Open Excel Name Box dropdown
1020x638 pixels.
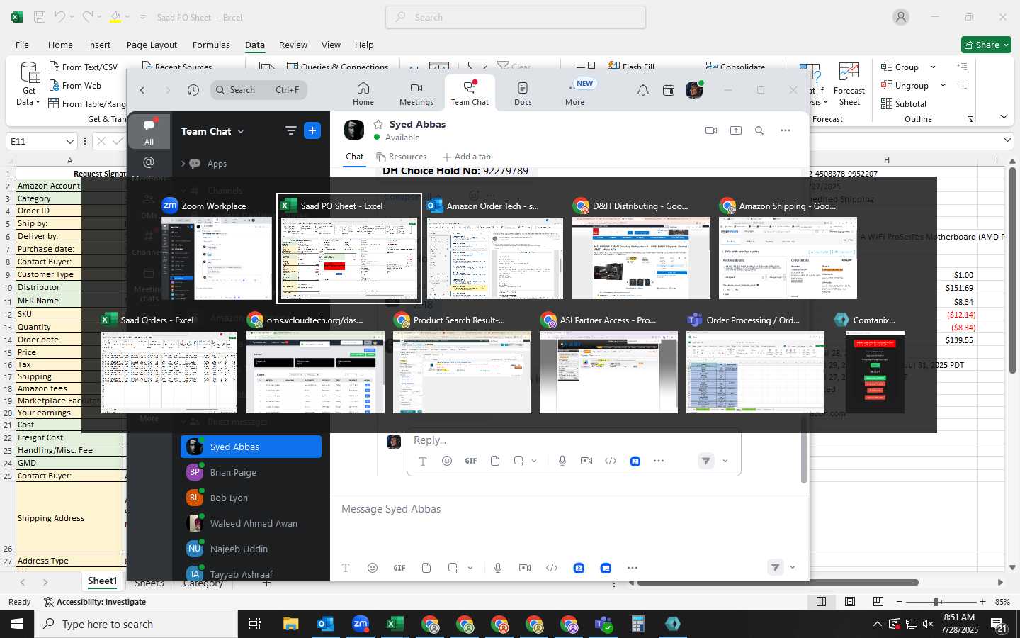(69, 141)
